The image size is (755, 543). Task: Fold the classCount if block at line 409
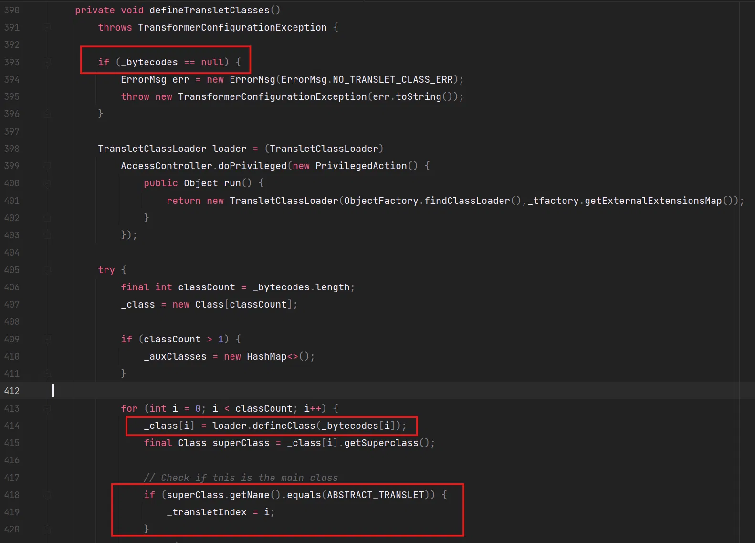(47, 339)
